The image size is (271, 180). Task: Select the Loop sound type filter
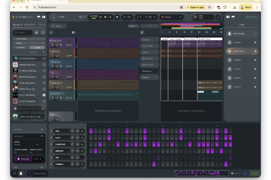coord(37,47)
